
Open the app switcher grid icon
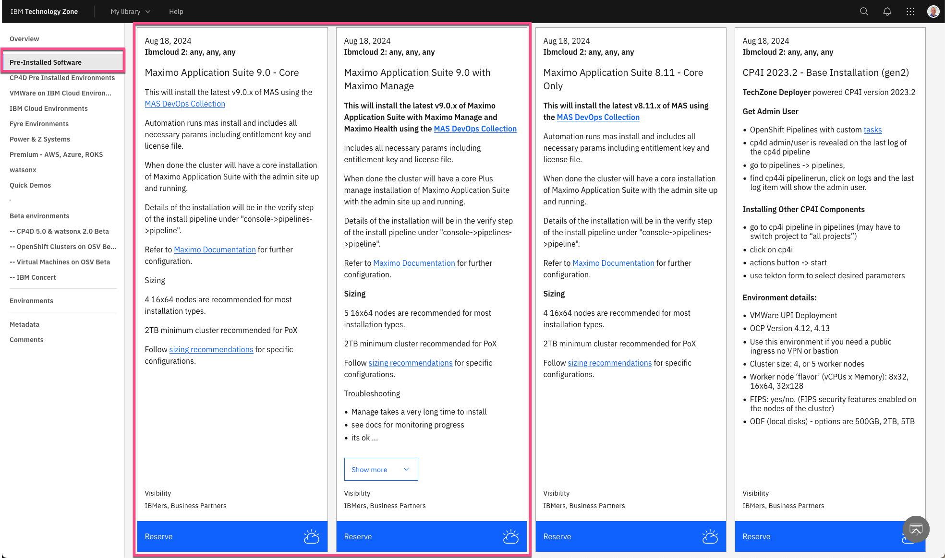click(910, 12)
